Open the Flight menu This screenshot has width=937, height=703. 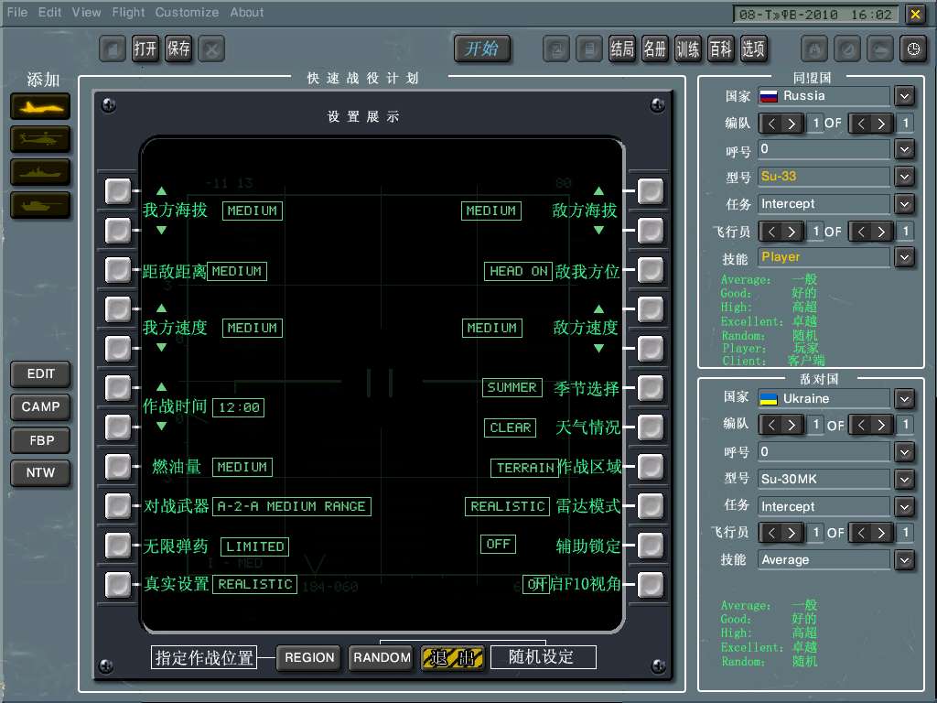click(128, 12)
